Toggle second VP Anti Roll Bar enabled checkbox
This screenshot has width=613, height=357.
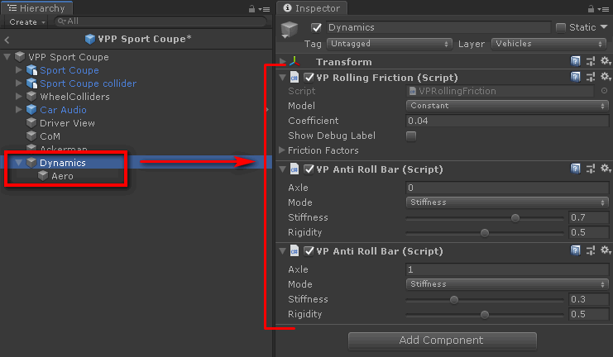tap(309, 250)
